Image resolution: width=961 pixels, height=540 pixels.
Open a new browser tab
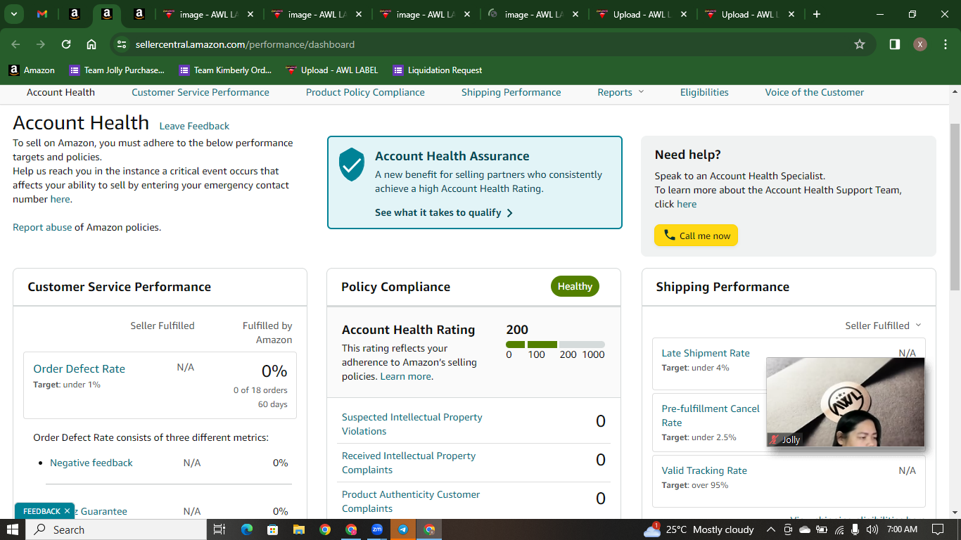click(x=816, y=14)
